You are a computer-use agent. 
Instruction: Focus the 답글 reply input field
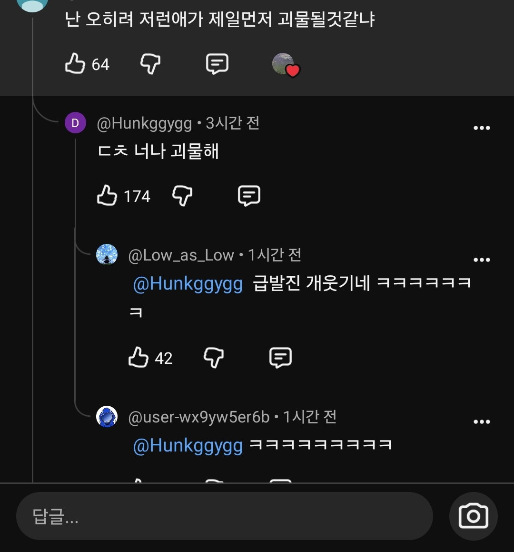(x=225, y=516)
